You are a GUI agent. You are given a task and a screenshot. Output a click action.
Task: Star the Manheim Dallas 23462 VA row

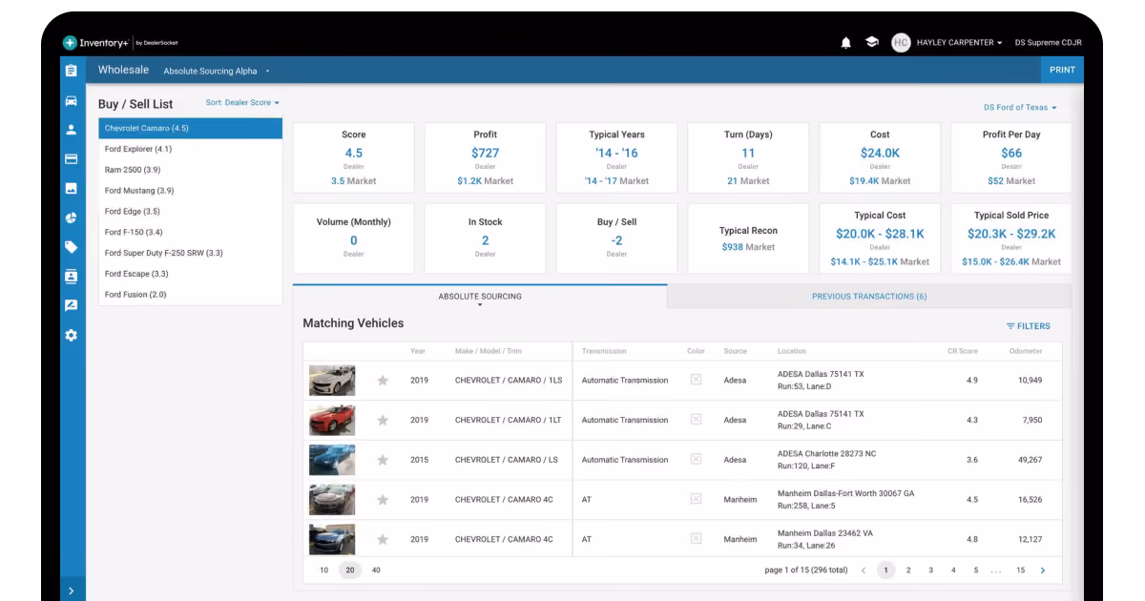383,539
